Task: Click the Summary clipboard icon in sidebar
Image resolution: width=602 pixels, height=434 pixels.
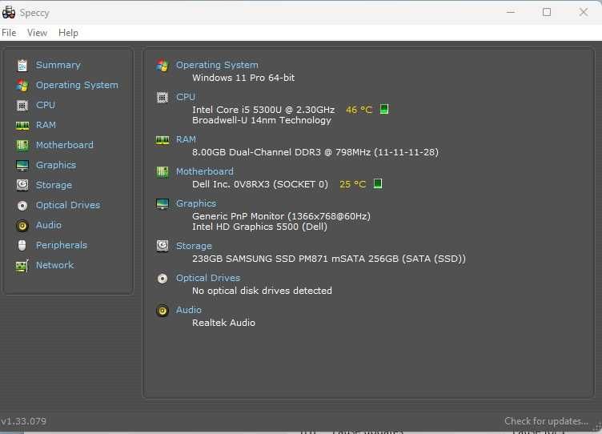Action: click(x=22, y=65)
